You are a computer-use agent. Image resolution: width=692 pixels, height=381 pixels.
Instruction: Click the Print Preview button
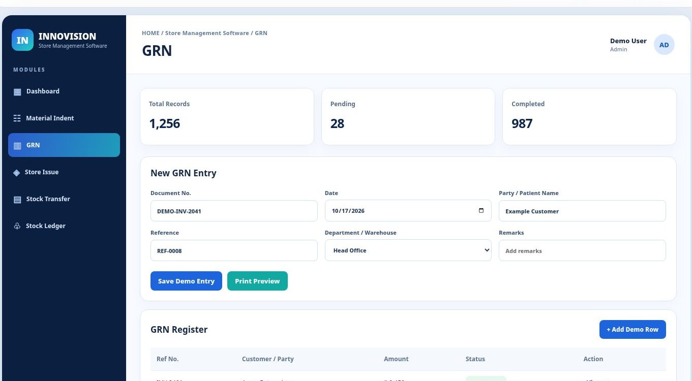(x=257, y=281)
